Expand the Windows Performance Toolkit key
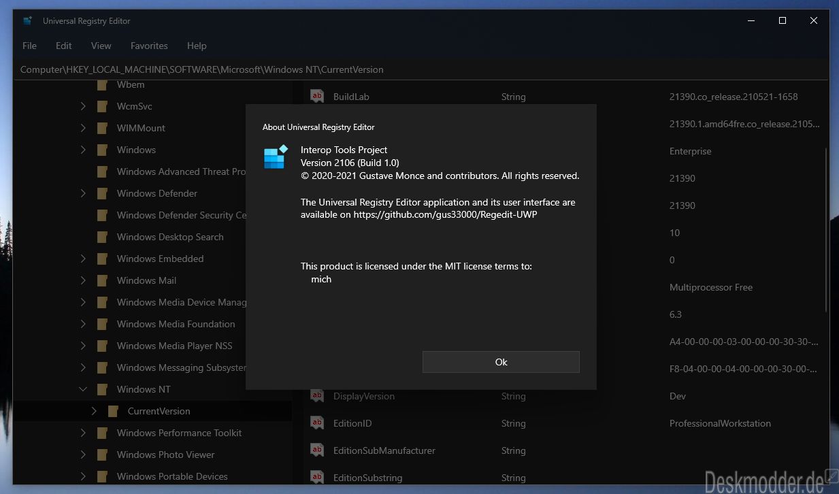 83,433
